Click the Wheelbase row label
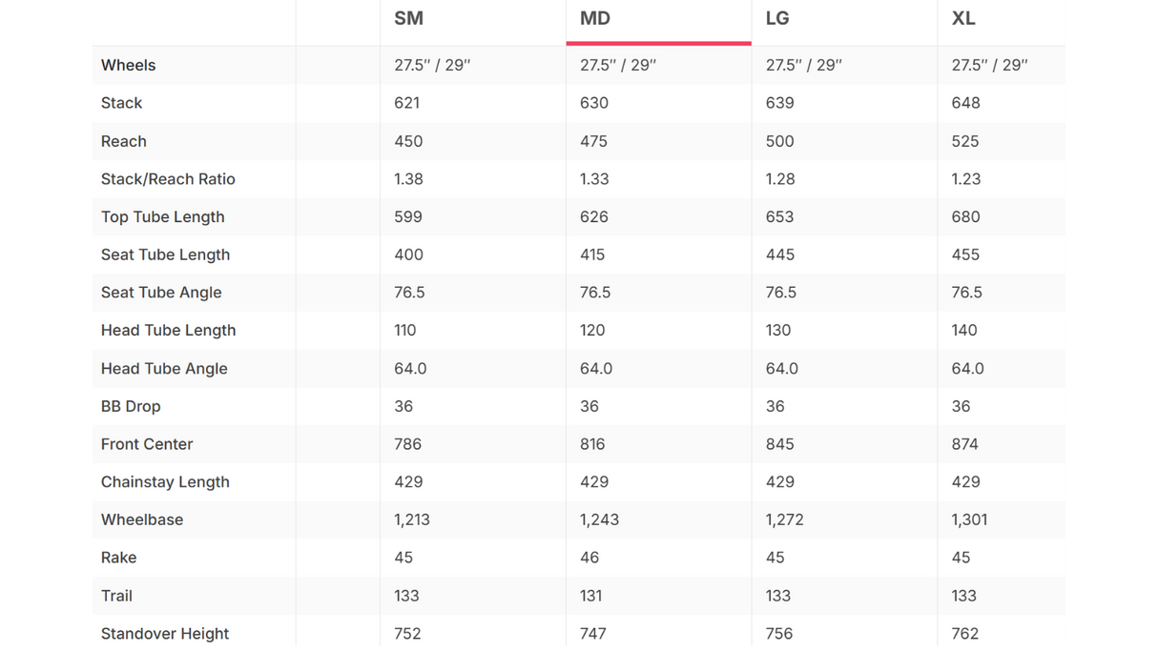The image size is (1158, 651). coord(142,519)
